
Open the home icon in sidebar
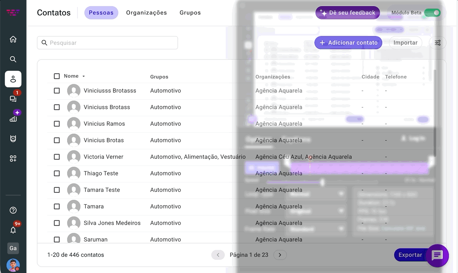[x=13, y=39]
